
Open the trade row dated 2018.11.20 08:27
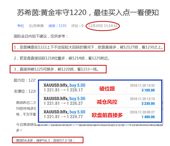click(100, 114)
